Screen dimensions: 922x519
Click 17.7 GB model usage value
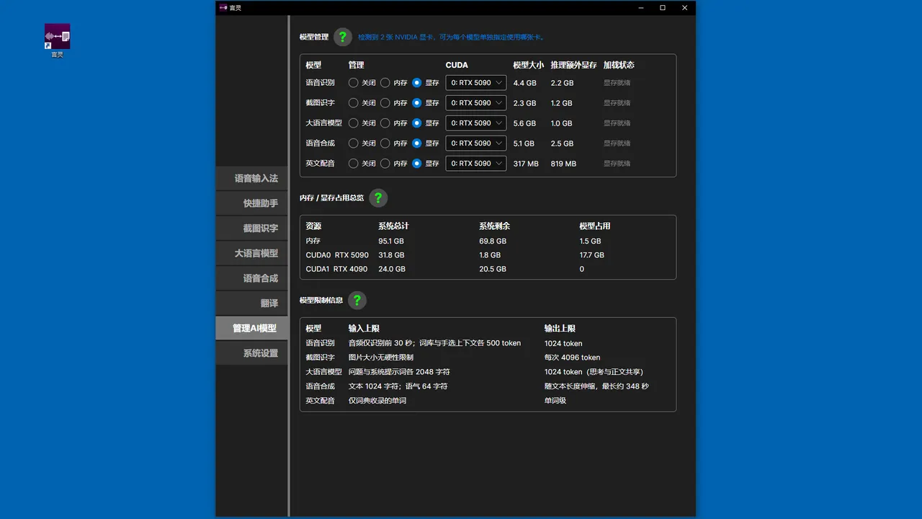coord(591,255)
